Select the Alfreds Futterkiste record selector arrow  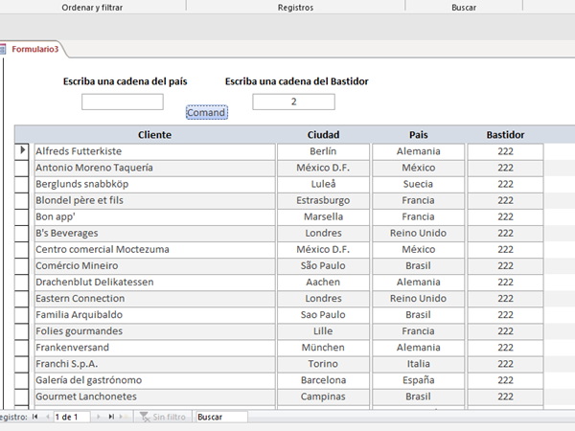point(22,151)
